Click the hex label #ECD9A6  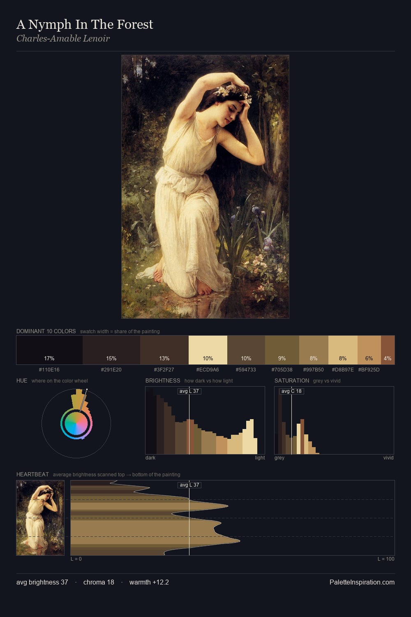208,369
